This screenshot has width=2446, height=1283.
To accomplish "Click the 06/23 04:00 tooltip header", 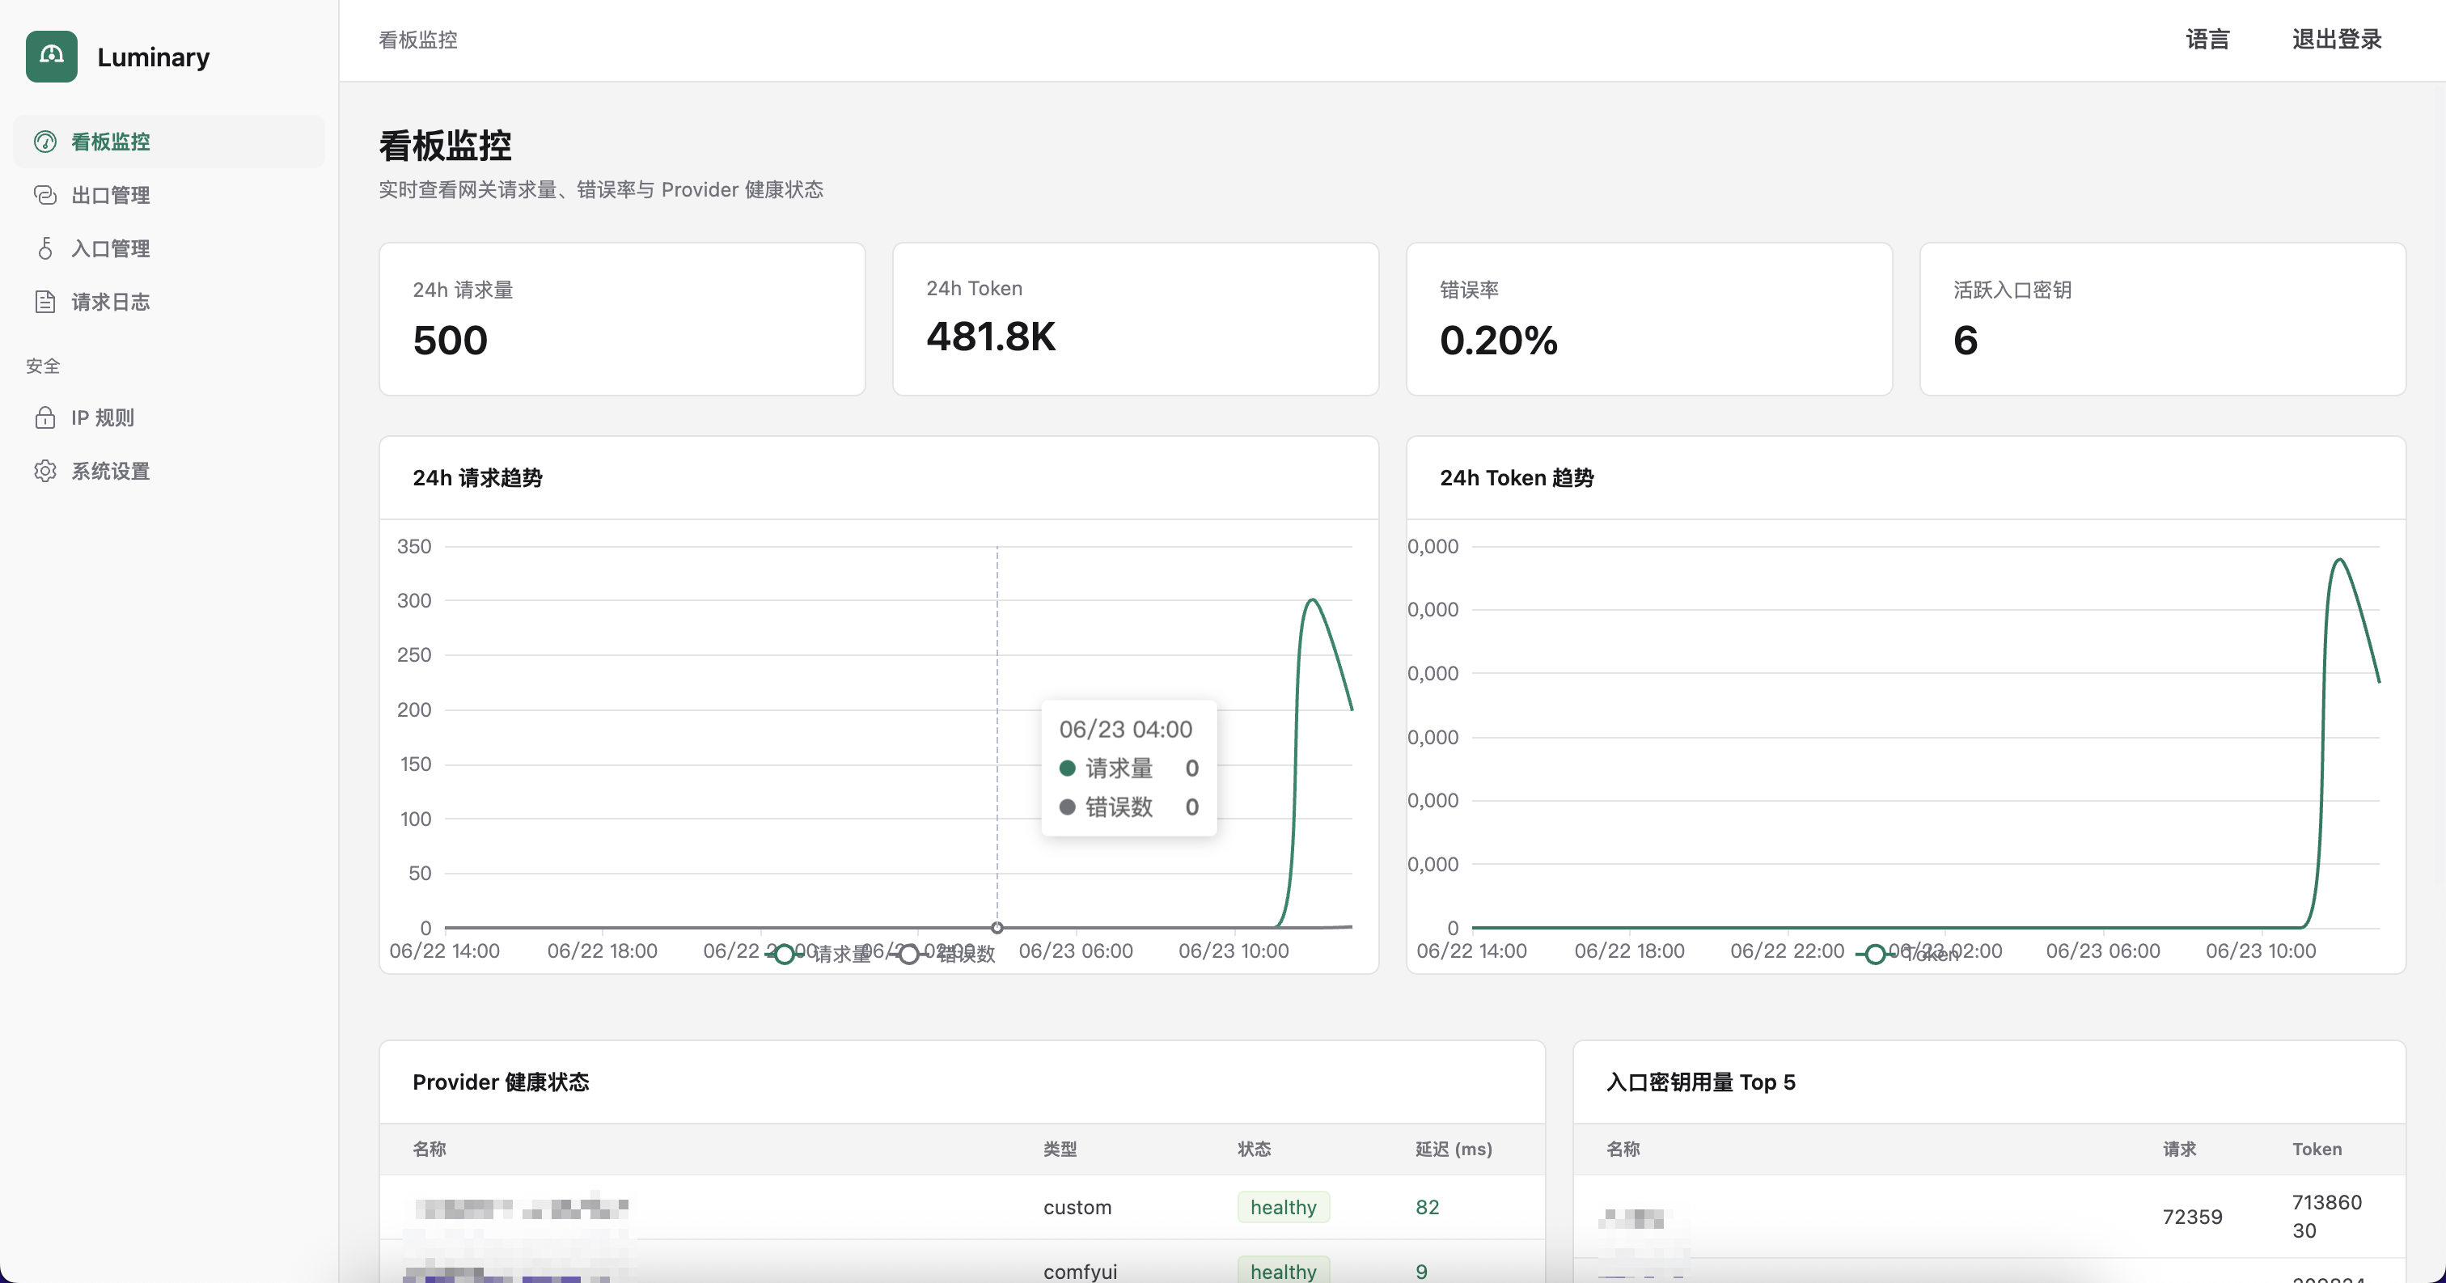I will 1126,730.
